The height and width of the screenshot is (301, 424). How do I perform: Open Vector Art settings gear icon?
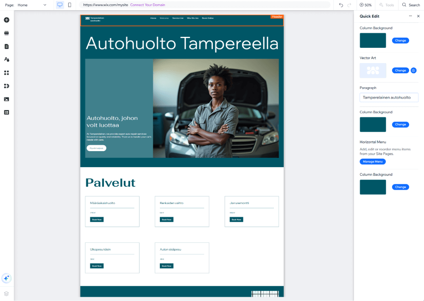[414, 70]
